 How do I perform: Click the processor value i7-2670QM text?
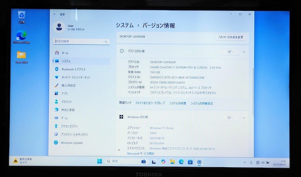coord(185,67)
